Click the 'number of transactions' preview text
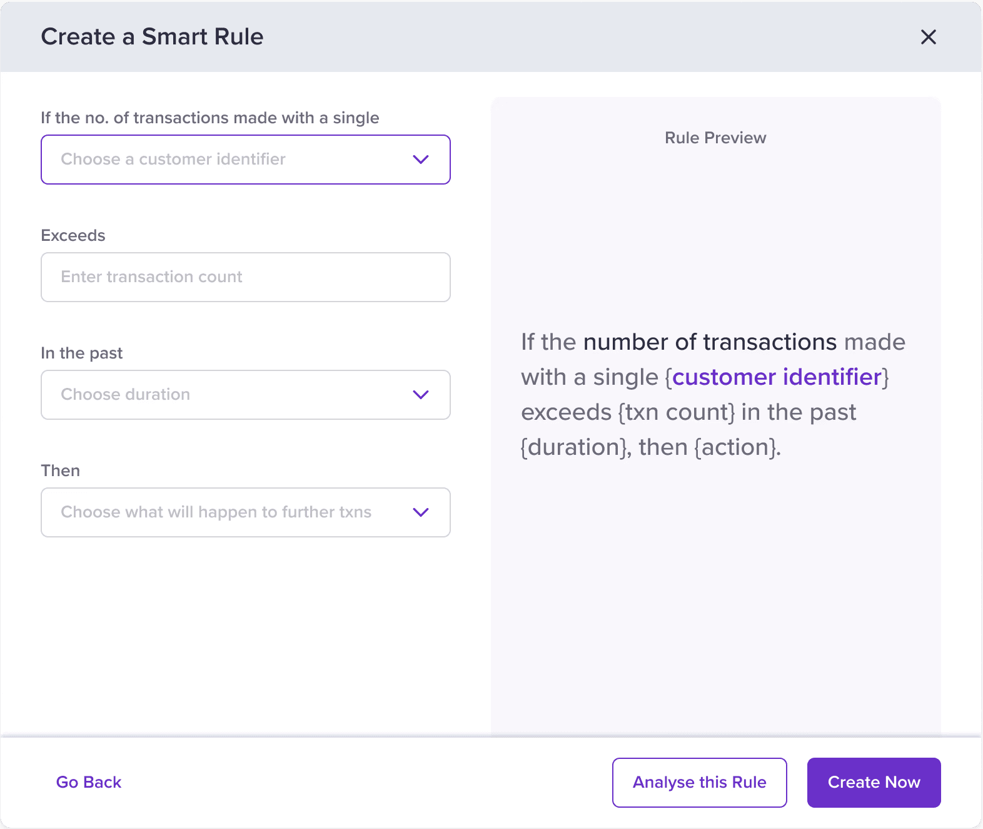The height and width of the screenshot is (829, 983). 710,342
